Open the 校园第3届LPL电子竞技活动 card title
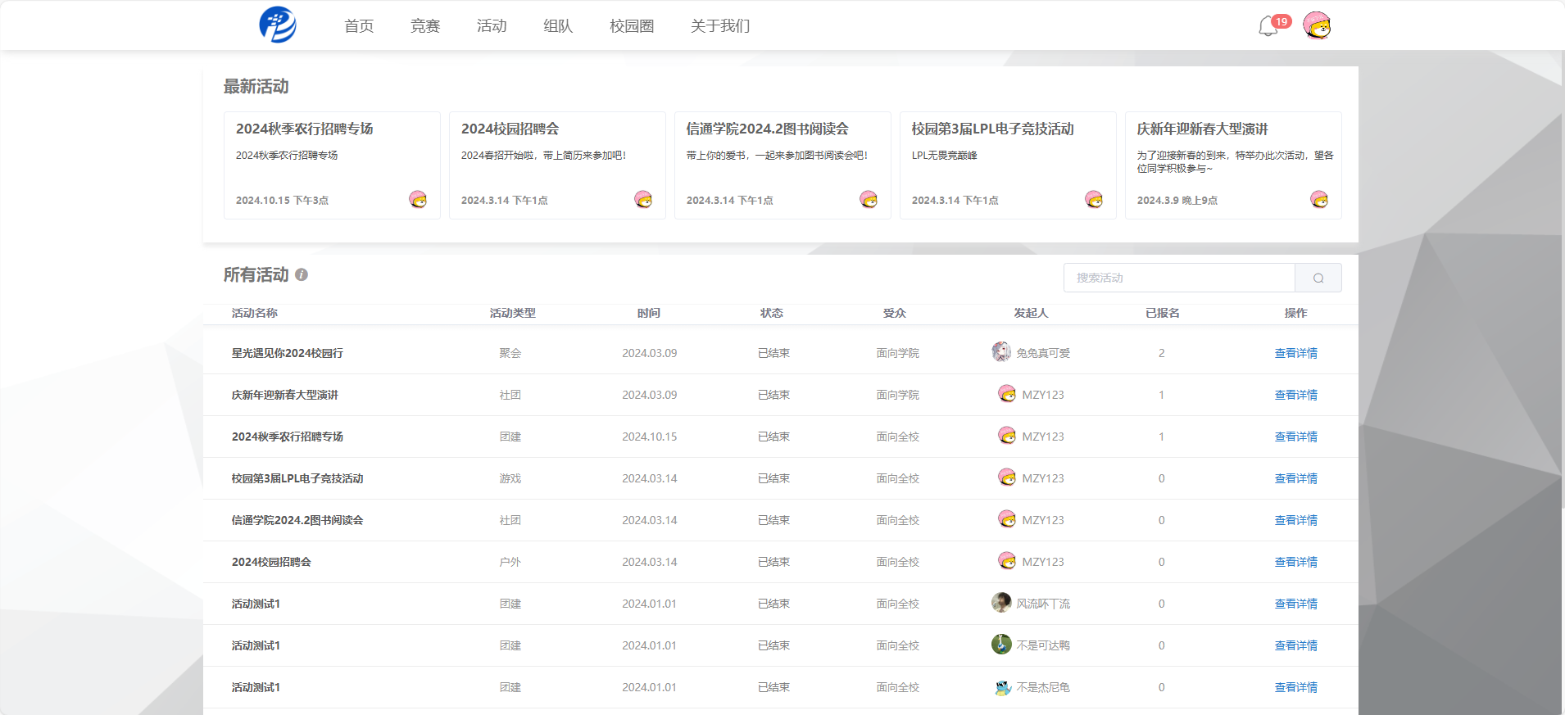 [x=992, y=129]
